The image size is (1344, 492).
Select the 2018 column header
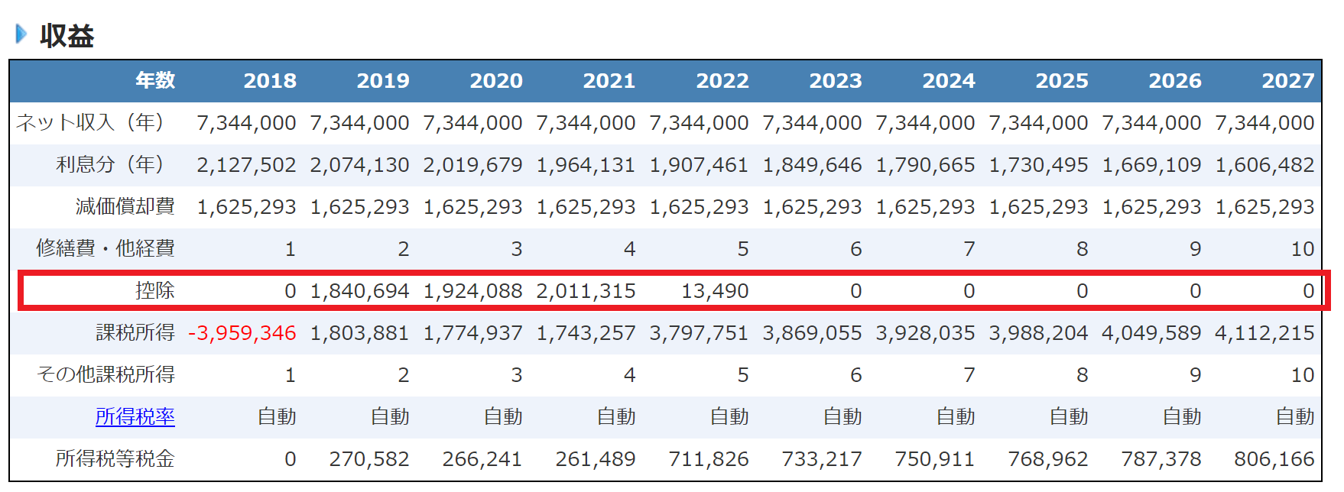tap(269, 81)
